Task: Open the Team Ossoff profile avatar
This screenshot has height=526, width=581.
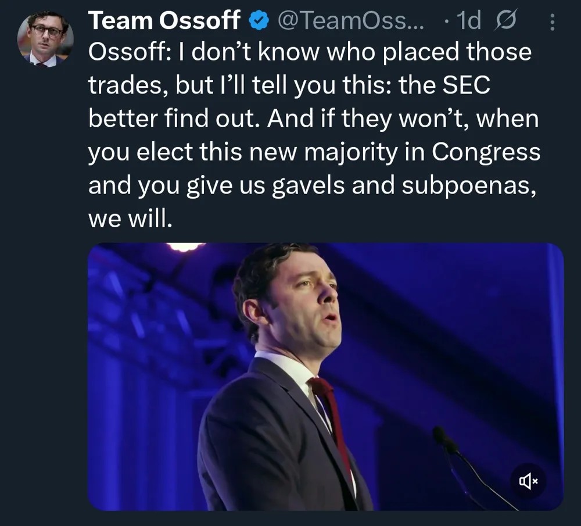Action: click(45, 39)
